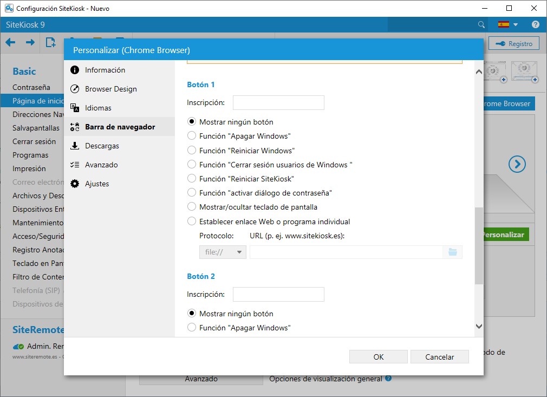Open the help question mark icon

536,25
